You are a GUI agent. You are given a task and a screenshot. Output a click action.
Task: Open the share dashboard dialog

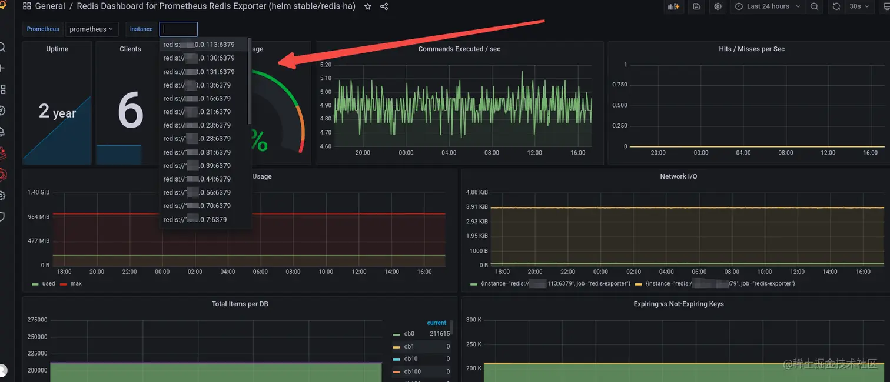pyautogui.click(x=384, y=6)
